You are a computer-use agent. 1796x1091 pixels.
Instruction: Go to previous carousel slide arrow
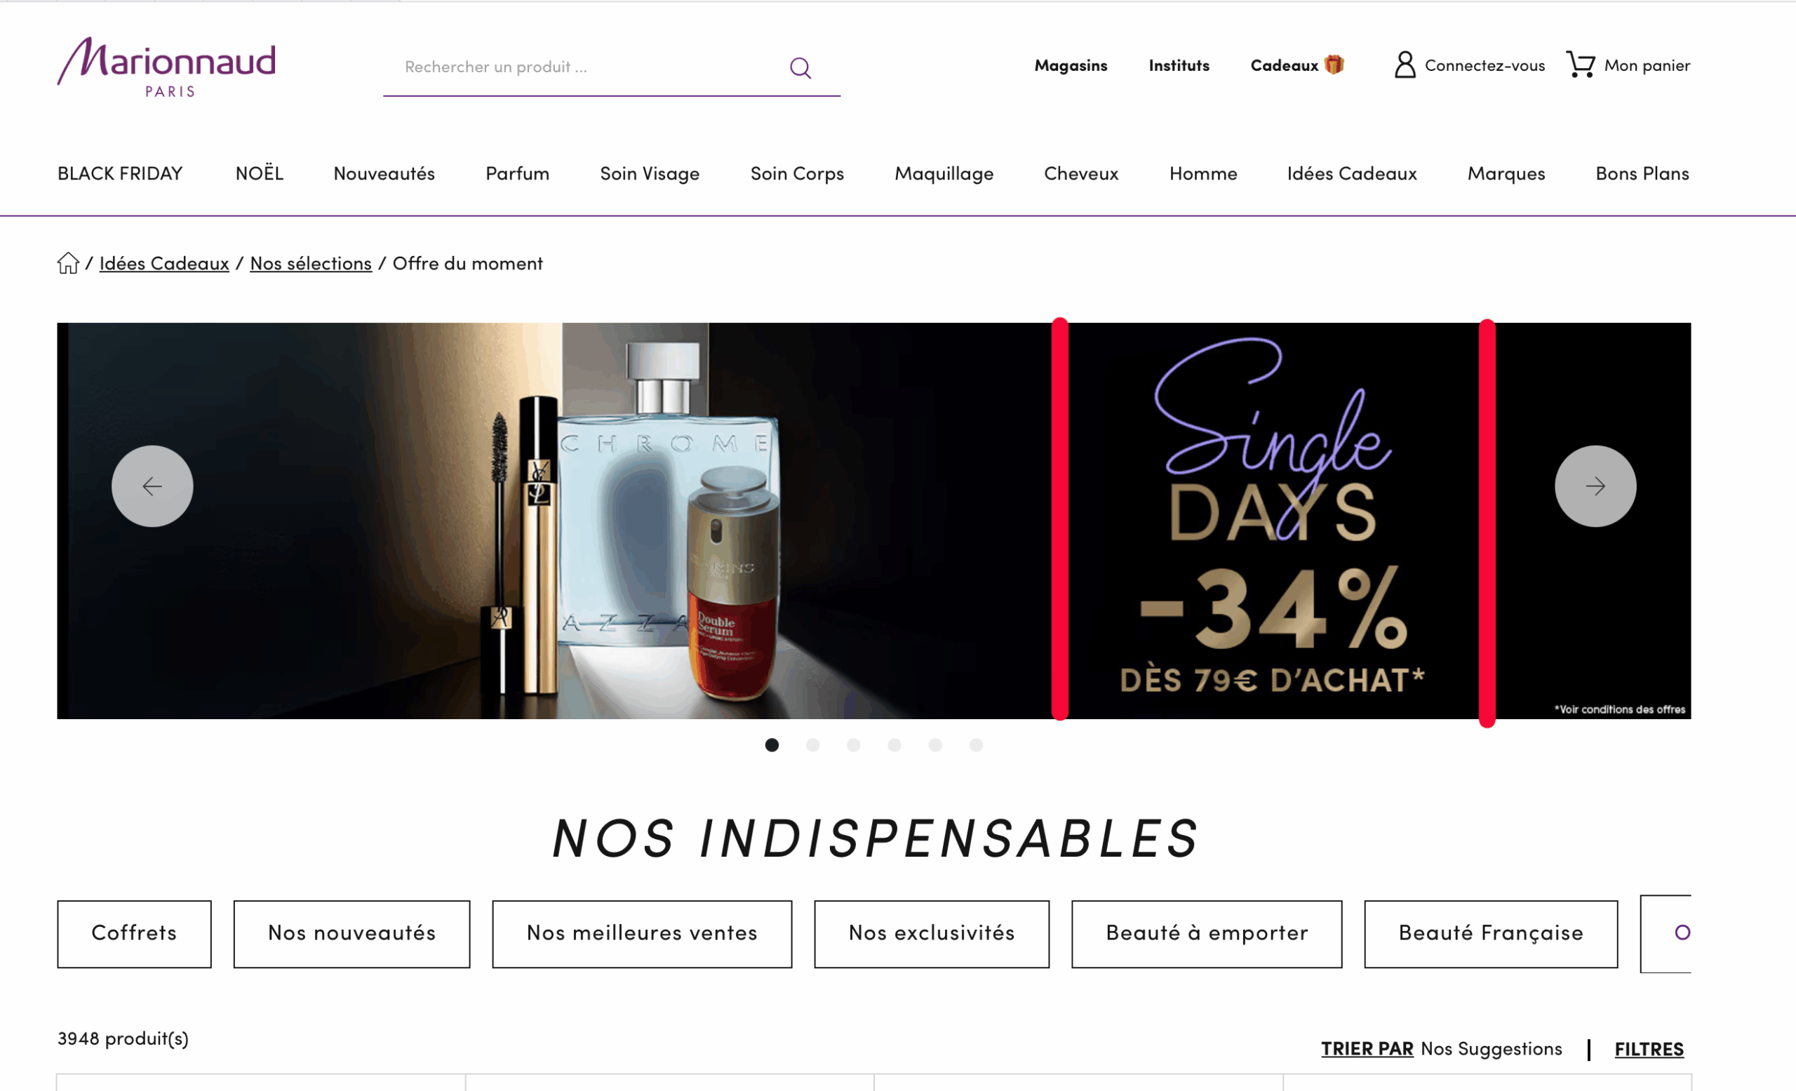tap(152, 486)
